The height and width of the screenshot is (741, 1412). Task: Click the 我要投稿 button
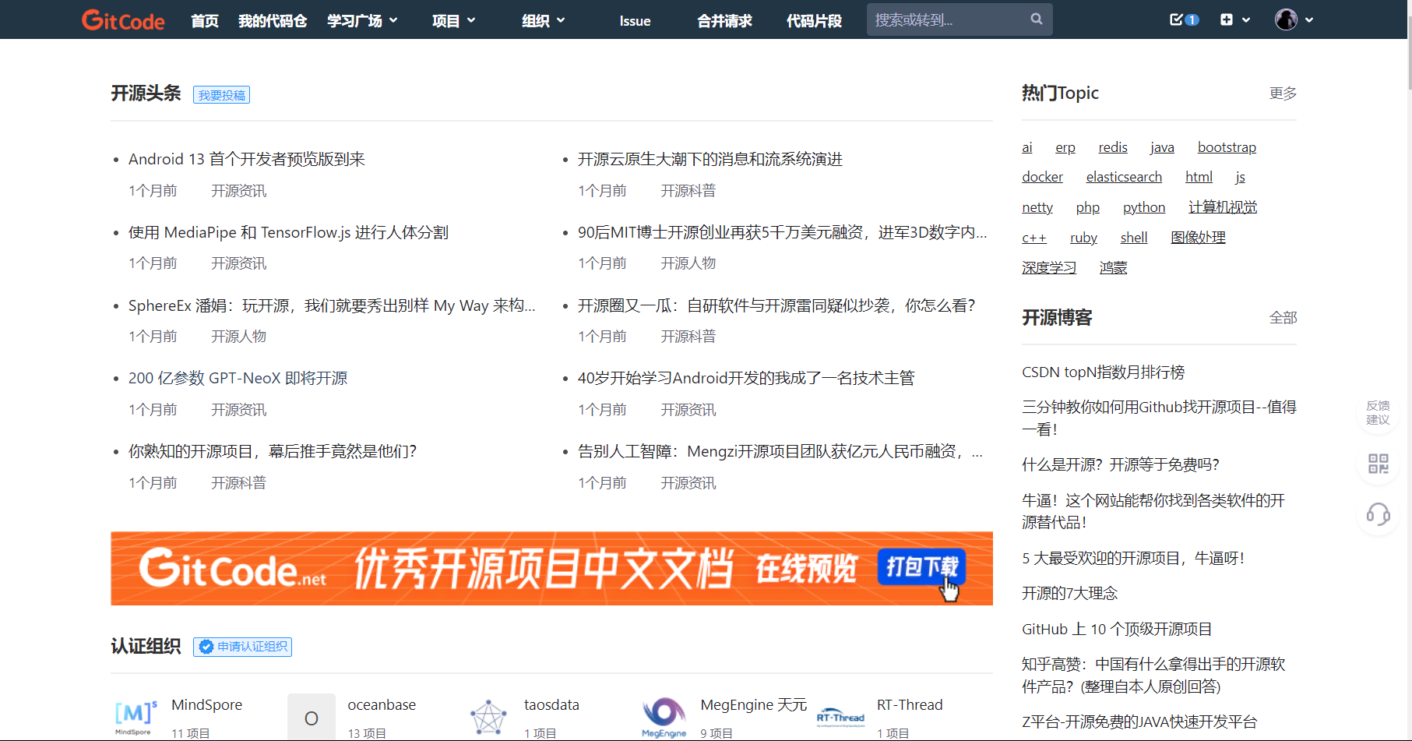pos(221,94)
